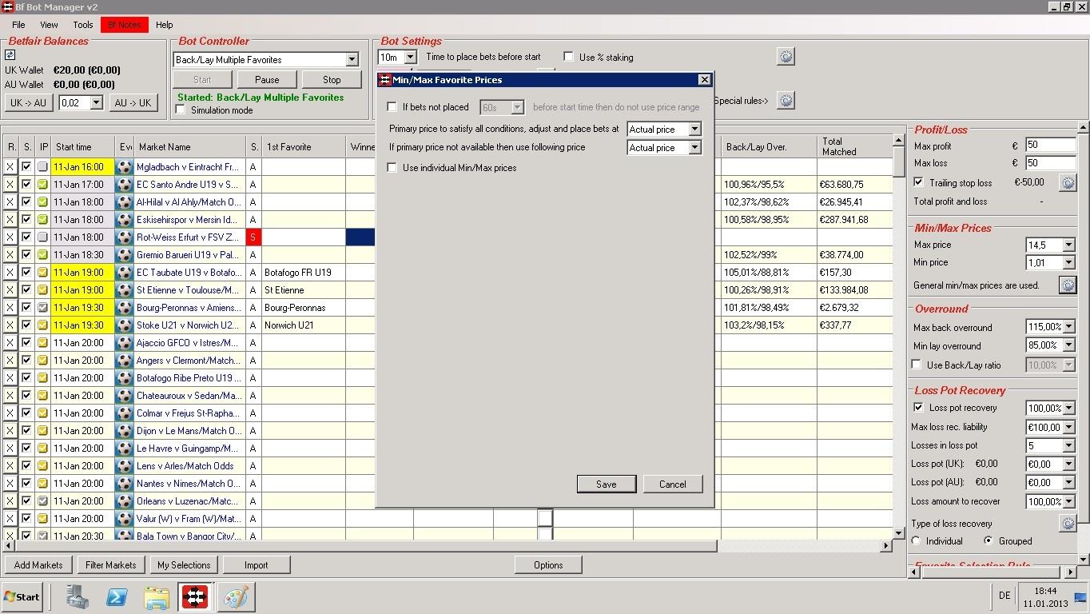The width and height of the screenshot is (1090, 614).
Task: Click the Import button
Action: [257, 565]
